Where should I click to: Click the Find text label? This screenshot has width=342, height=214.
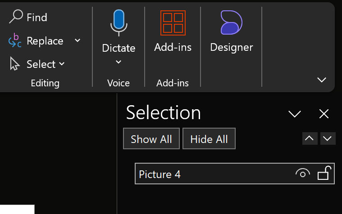(x=37, y=18)
